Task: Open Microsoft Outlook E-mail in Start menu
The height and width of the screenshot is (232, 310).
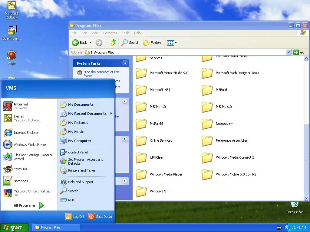Action: 29,118
